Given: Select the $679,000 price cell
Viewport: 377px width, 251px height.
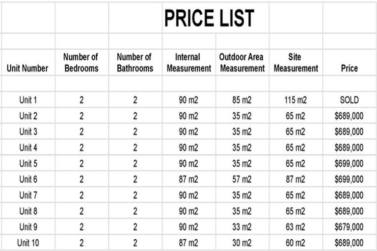Looking at the screenshot, I should click(x=349, y=227).
